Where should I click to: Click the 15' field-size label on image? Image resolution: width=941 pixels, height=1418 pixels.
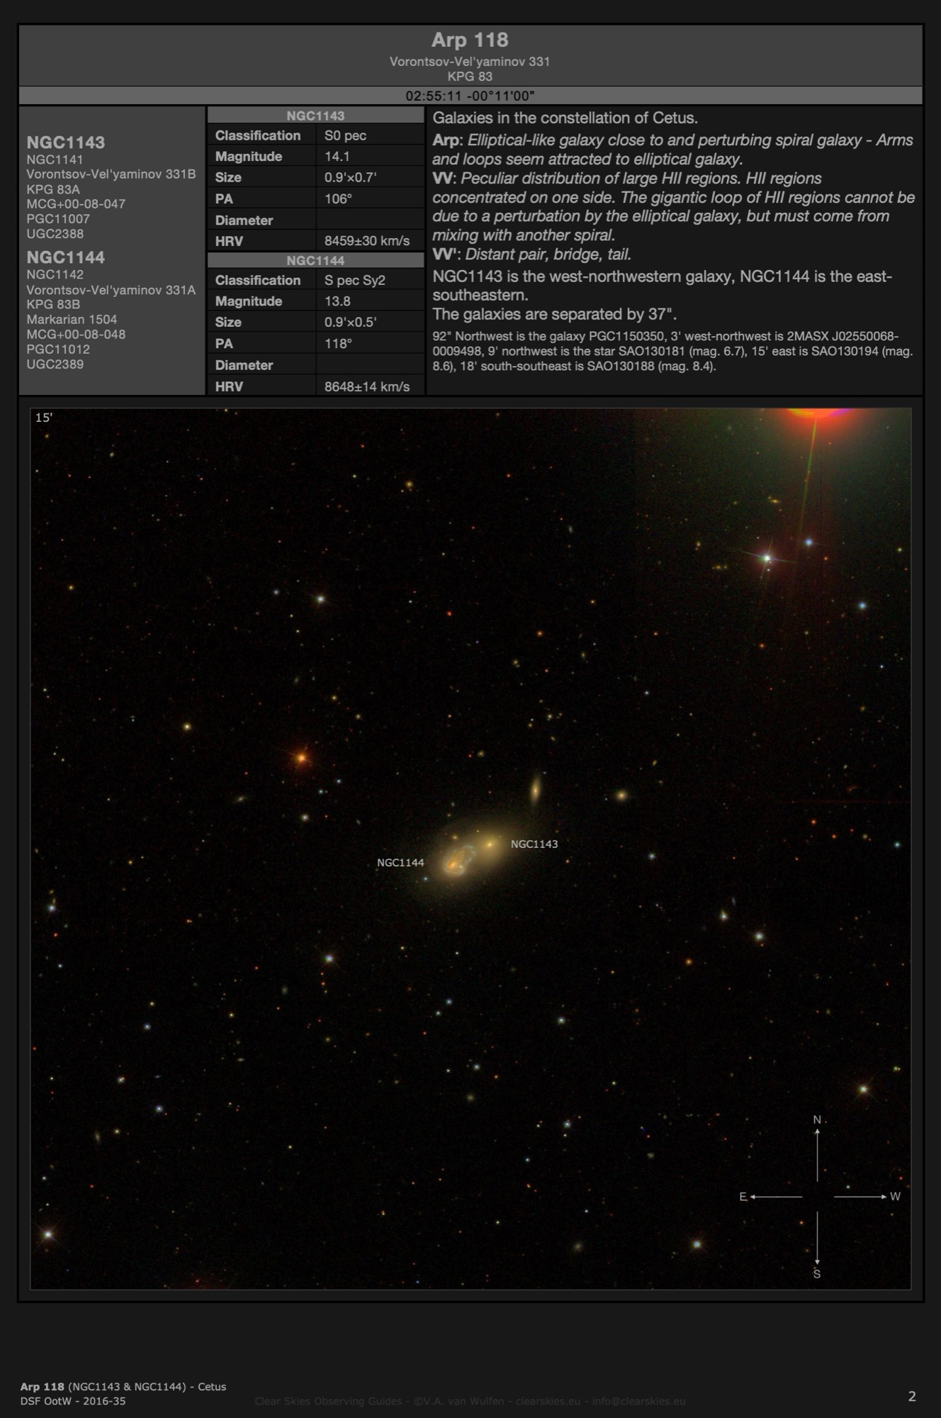tap(44, 418)
